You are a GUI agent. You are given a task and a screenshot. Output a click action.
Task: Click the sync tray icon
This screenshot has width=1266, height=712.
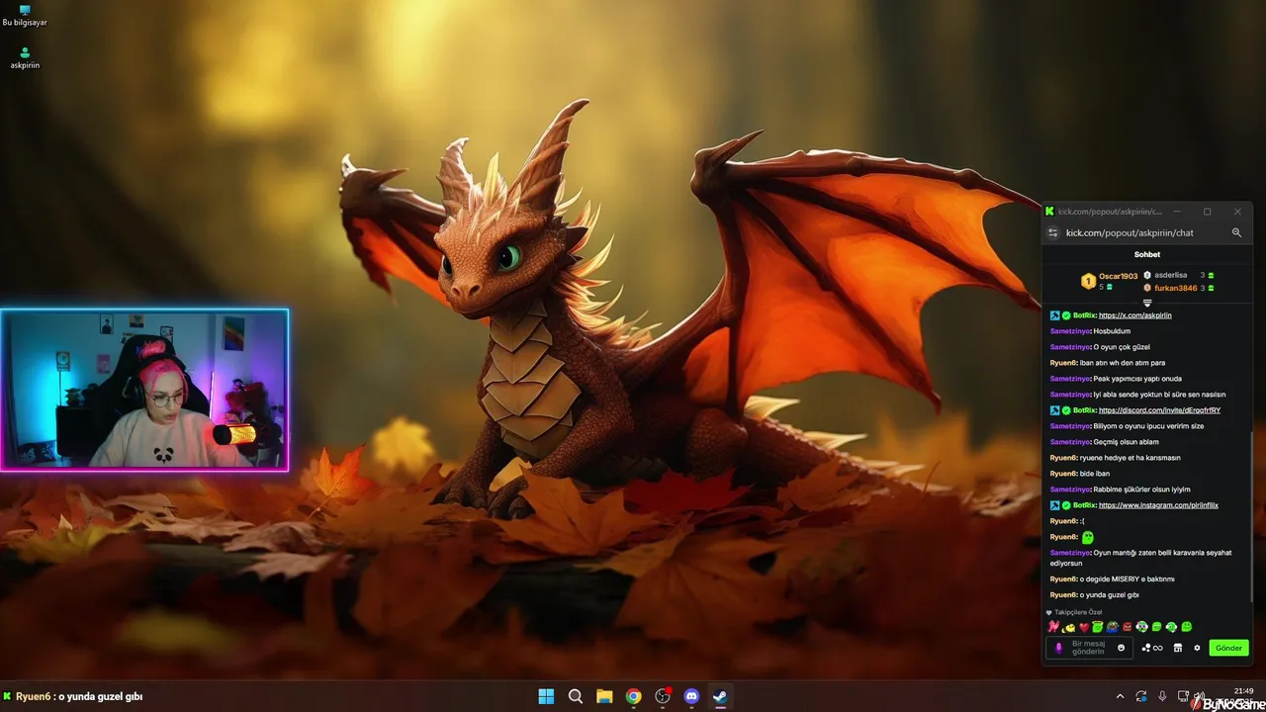1141,696
